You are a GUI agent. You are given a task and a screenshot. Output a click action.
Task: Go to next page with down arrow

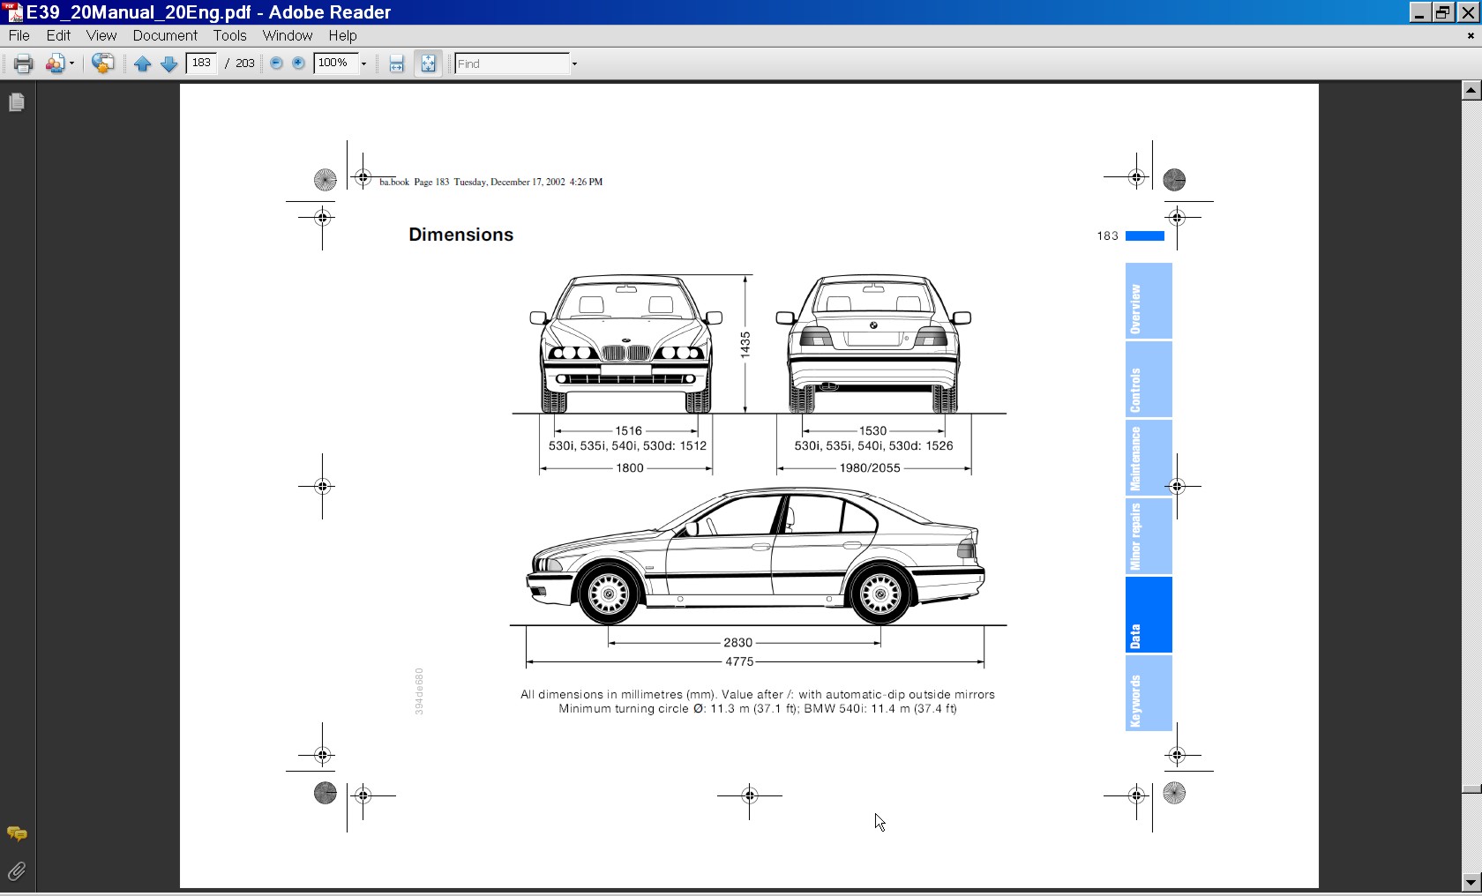coord(168,63)
